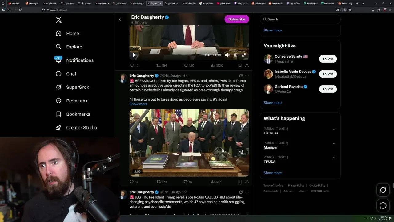Unmute the top video

tap(227, 55)
